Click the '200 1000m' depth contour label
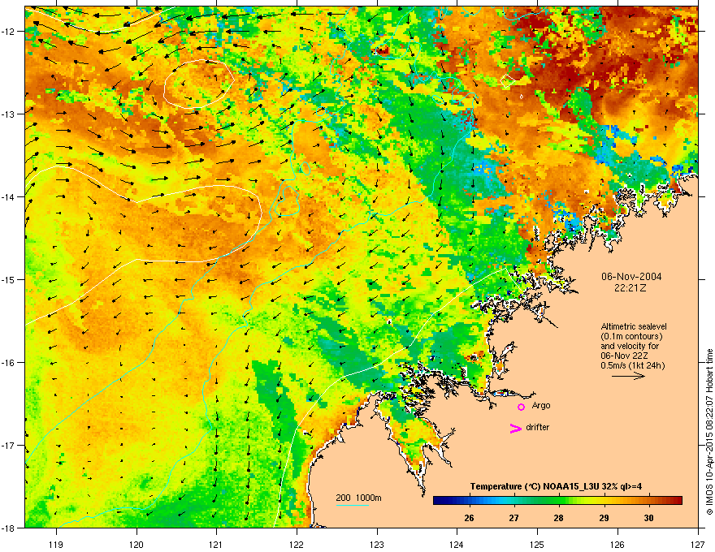Viewport: 715px width, 552px height. 358,498
